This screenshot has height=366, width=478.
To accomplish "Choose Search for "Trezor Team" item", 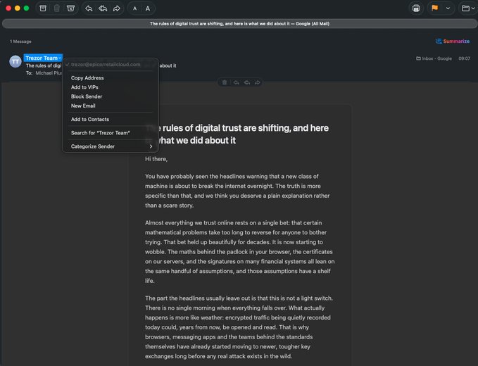I will point(100,133).
